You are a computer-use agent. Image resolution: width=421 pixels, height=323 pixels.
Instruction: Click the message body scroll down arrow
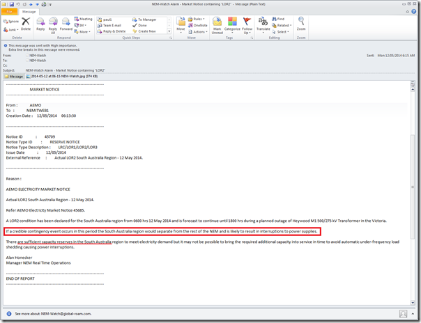pyautogui.click(x=413, y=303)
